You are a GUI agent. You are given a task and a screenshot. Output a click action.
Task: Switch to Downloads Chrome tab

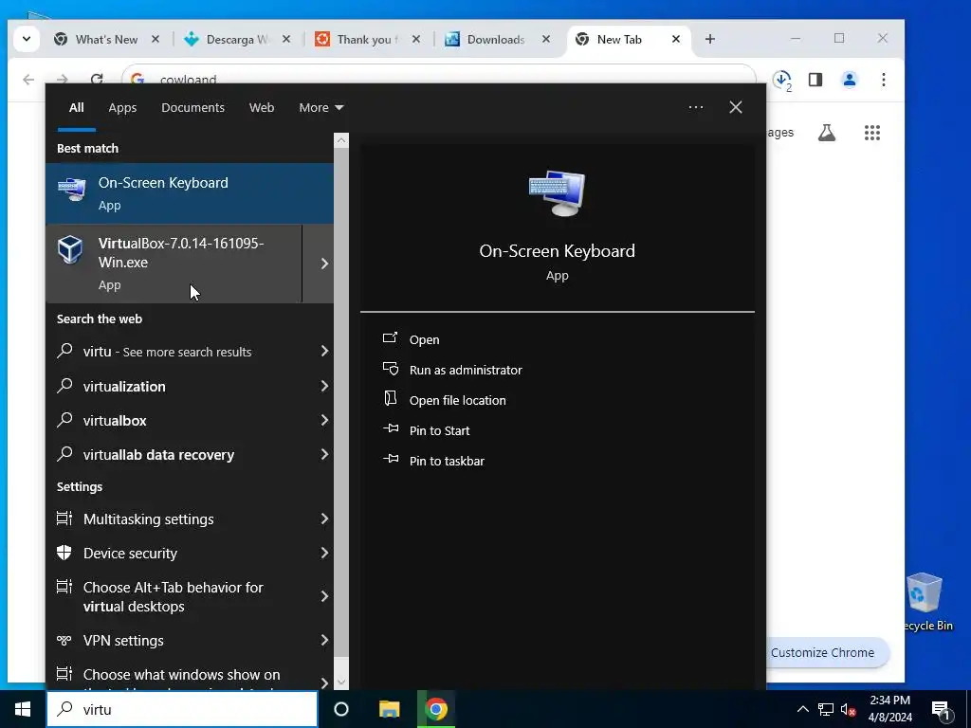point(496,40)
